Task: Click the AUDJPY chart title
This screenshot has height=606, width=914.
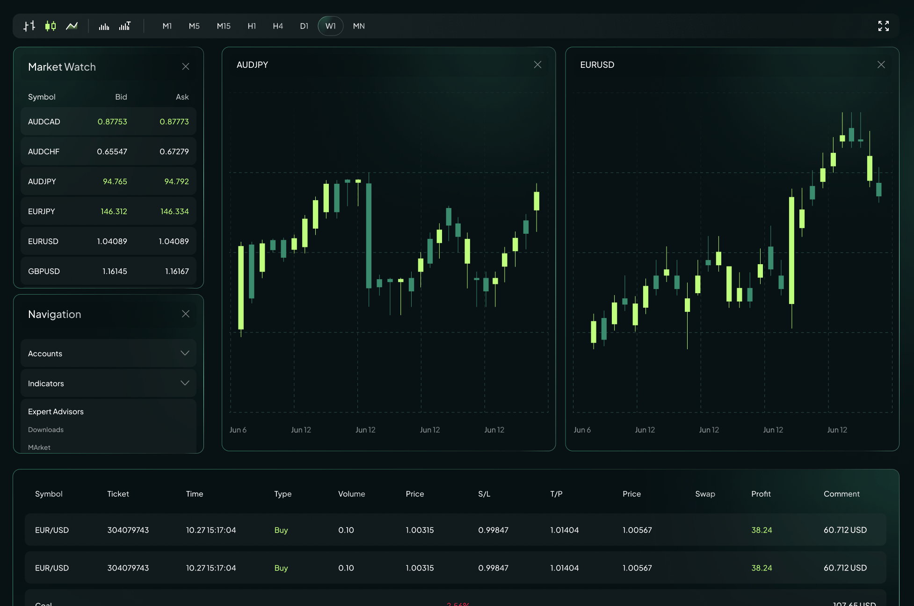Action: 252,65
